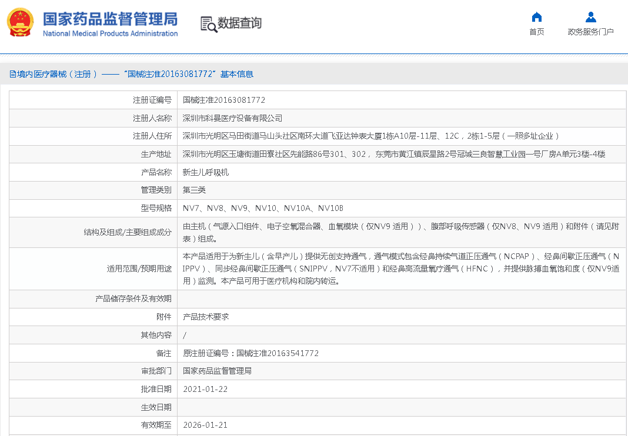This screenshot has width=628, height=436.
Task: Click the 数据查询 magnifier document icon
Action: coord(208,24)
